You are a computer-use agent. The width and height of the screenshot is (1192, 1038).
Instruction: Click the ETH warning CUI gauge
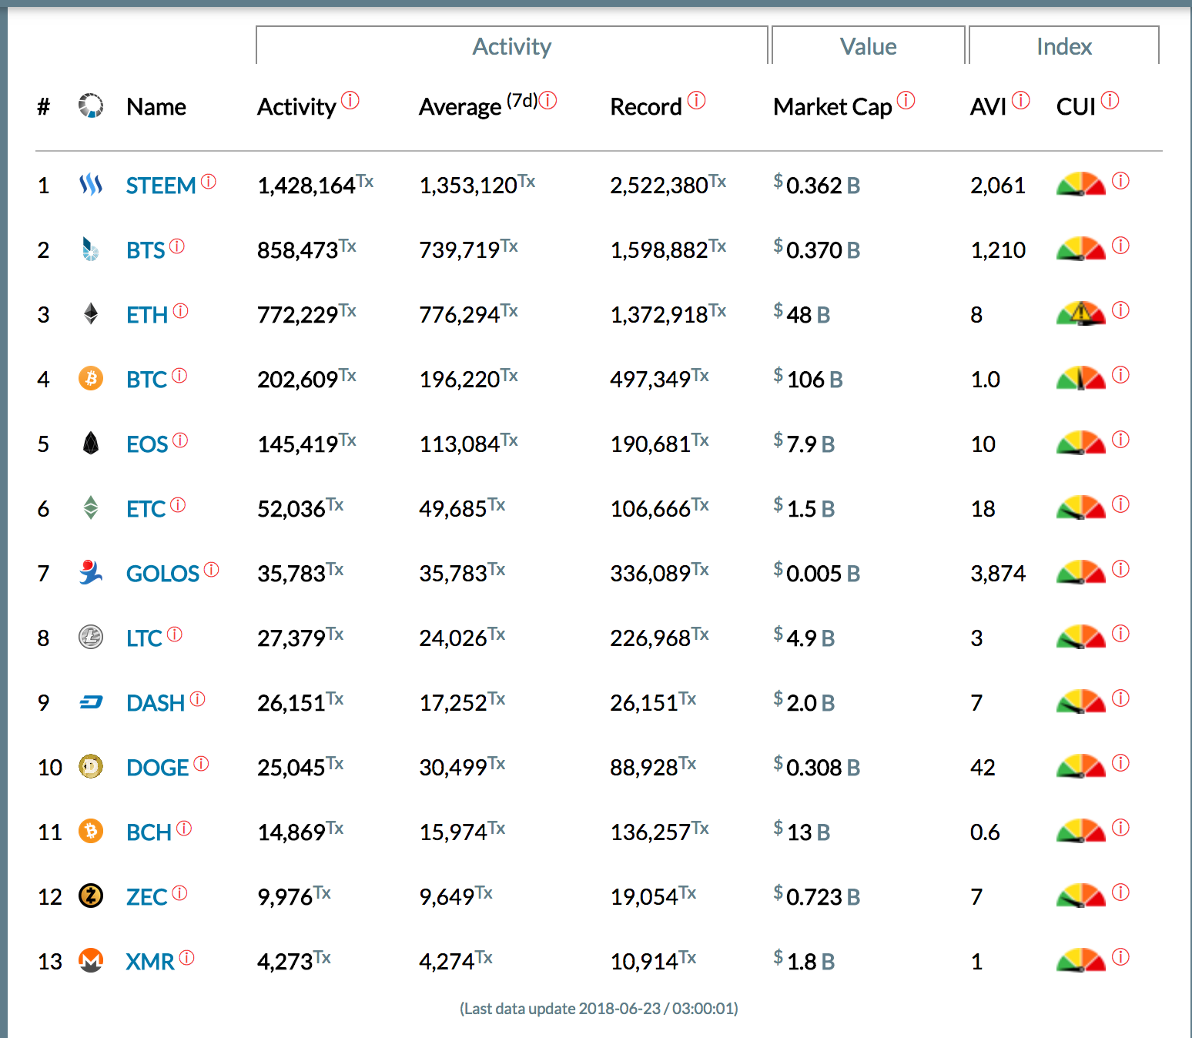pyautogui.click(x=1081, y=313)
